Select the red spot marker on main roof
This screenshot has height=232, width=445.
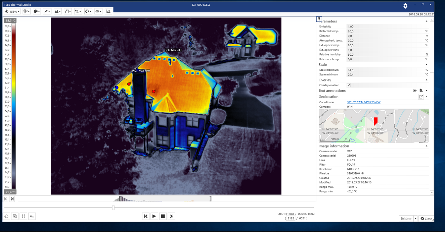[154, 91]
